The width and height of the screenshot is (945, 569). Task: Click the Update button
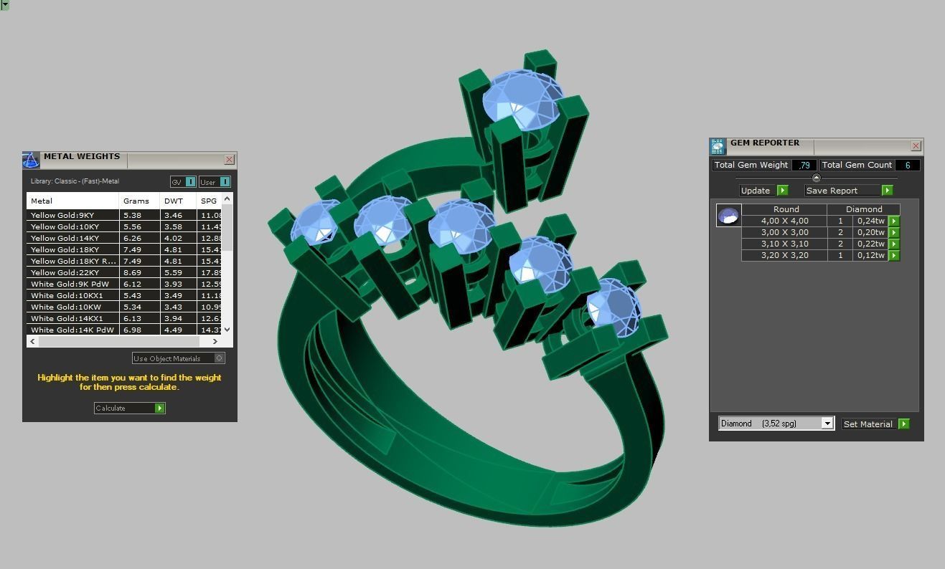764,191
